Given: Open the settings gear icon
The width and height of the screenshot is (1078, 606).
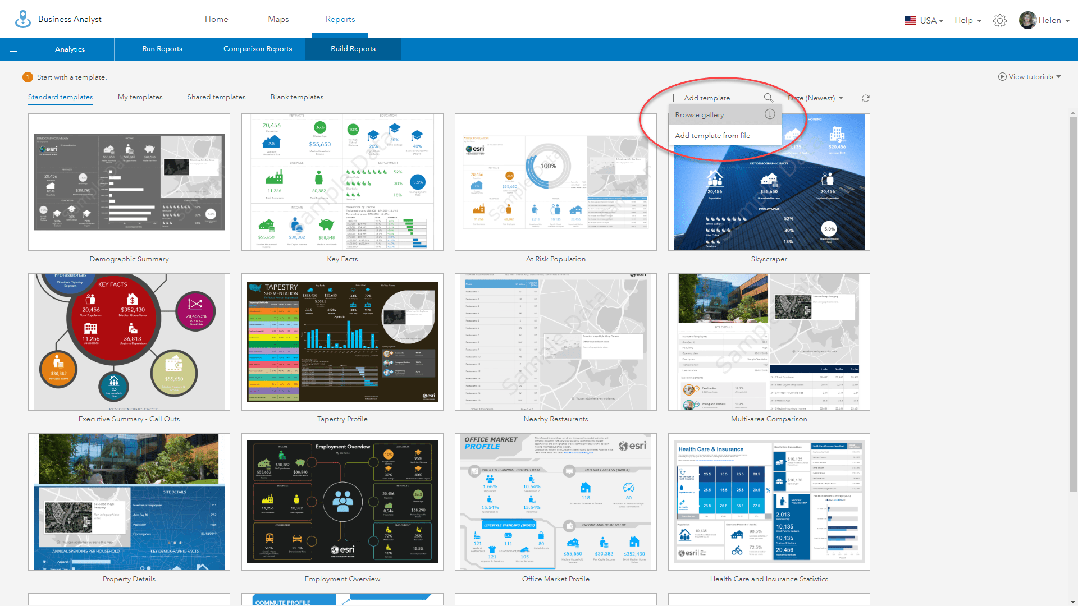Looking at the screenshot, I should point(999,21).
